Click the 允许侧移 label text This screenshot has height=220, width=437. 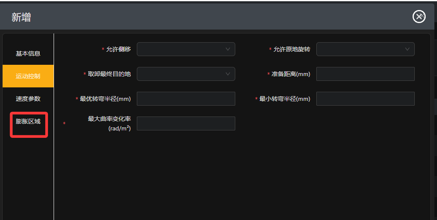pyautogui.click(x=119, y=49)
